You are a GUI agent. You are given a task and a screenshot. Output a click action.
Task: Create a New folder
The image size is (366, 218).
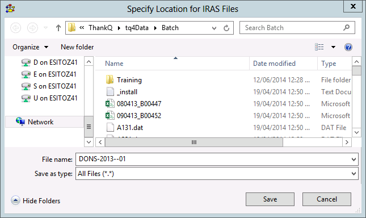click(x=77, y=47)
